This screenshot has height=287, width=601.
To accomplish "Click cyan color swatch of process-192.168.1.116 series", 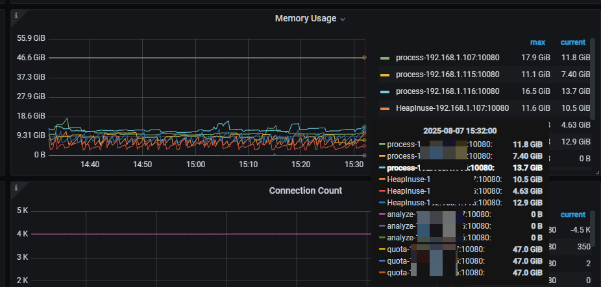I will [x=385, y=92].
